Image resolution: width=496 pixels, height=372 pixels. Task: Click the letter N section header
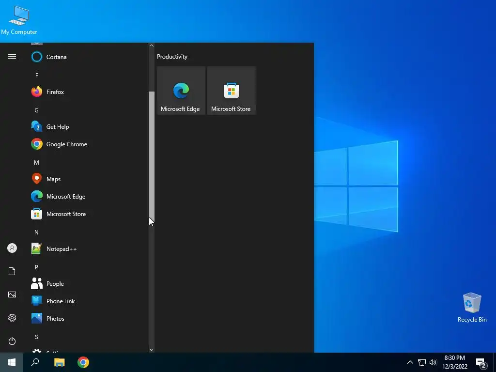click(37, 232)
